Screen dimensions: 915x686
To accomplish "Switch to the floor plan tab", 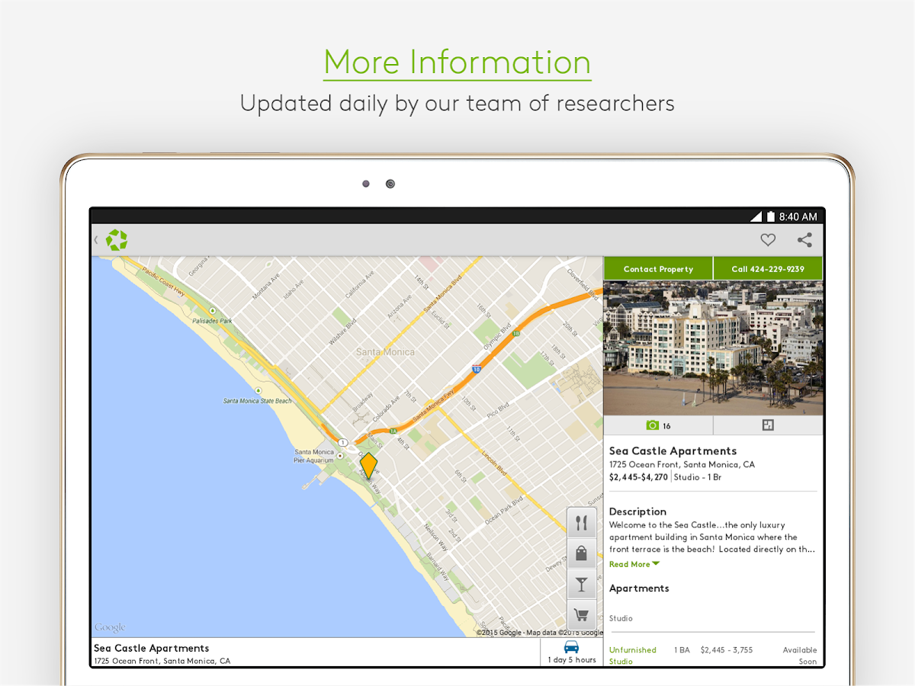I will pyautogui.click(x=768, y=425).
